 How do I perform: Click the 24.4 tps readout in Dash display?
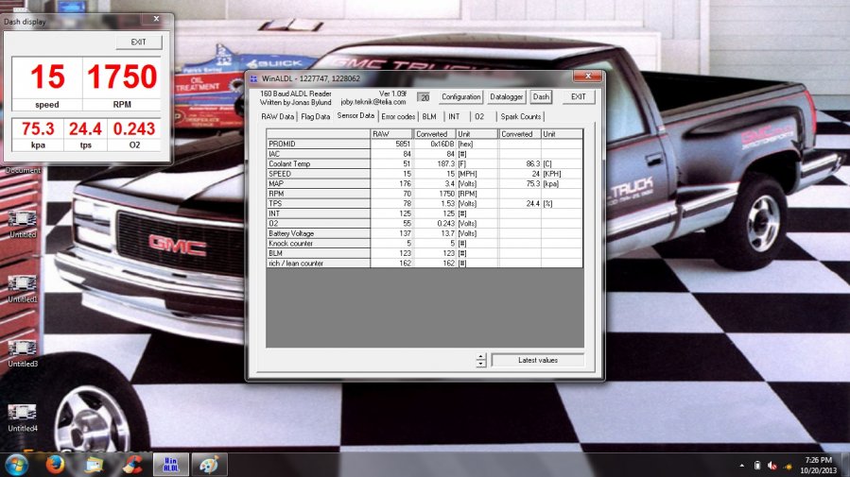pos(85,128)
